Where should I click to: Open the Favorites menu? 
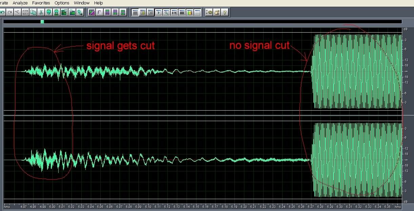(x=41, y=3)
